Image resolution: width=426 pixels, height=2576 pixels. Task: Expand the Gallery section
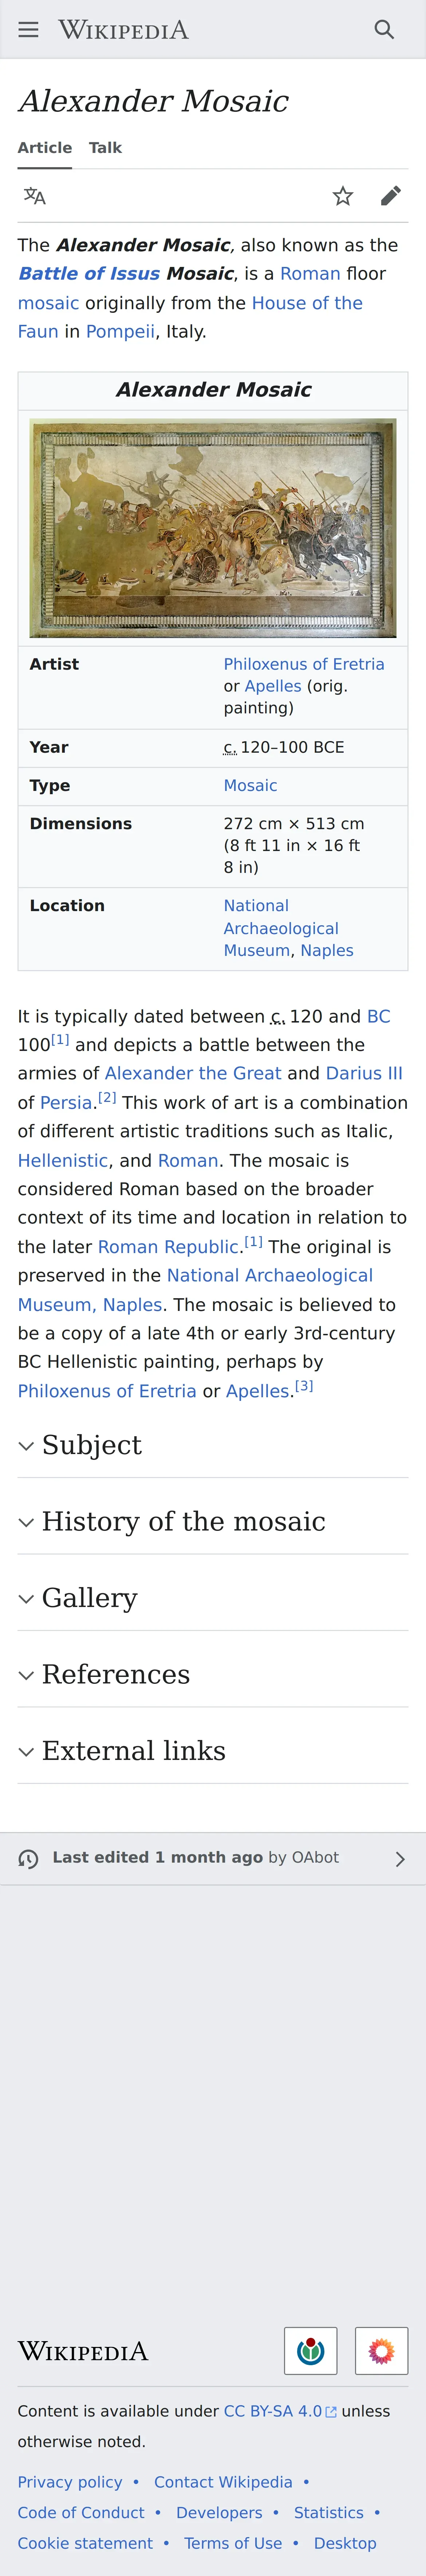tap(89, 1598)
